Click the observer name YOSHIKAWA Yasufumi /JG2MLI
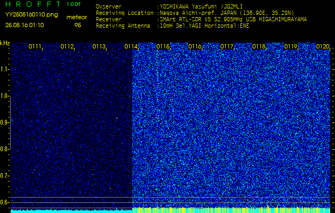This screenshot has height=213, width=335. click(x=201, y=6)
